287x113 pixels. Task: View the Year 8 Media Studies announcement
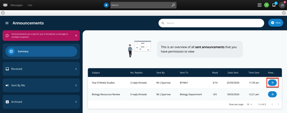click(x=272, y=83)
